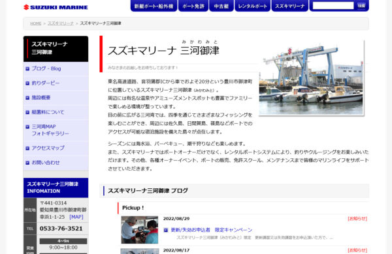Open the ブログ - Blog sidebar link
Image resolution: width=392 pixels, height=254 pixels.
click(x=46, y=68)
